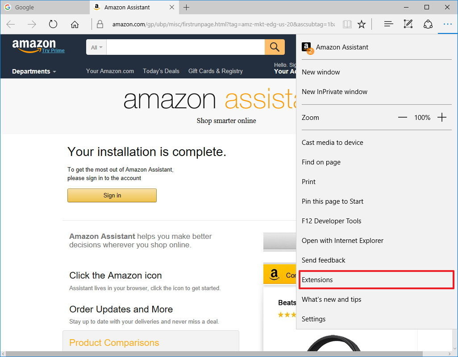Decrease zoom with the minus button

point(403,117)
